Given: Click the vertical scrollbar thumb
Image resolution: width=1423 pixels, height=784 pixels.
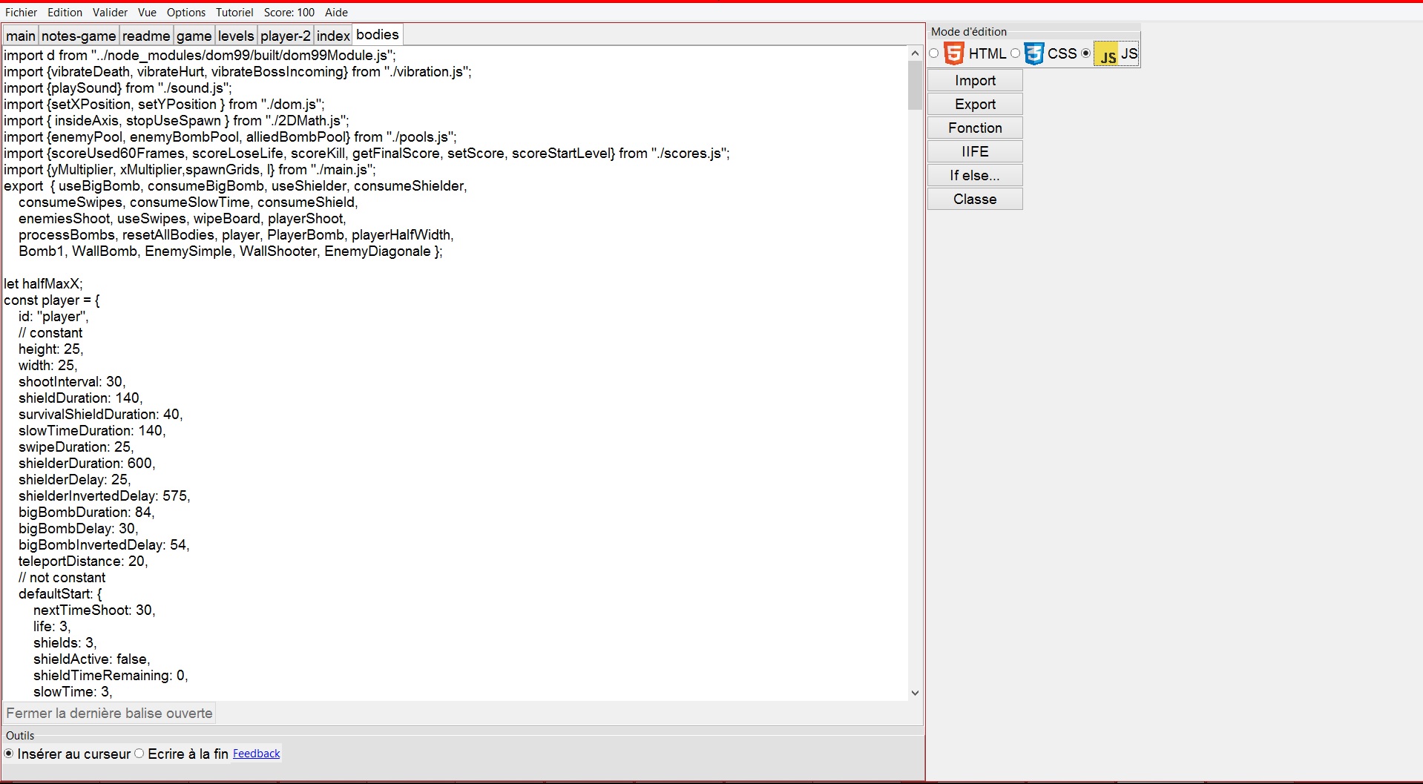Looking at the screenshot, I should pos(915,85).
